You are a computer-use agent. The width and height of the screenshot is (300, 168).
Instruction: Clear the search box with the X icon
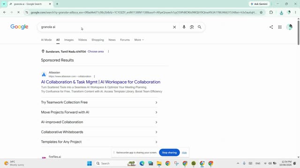174,27
